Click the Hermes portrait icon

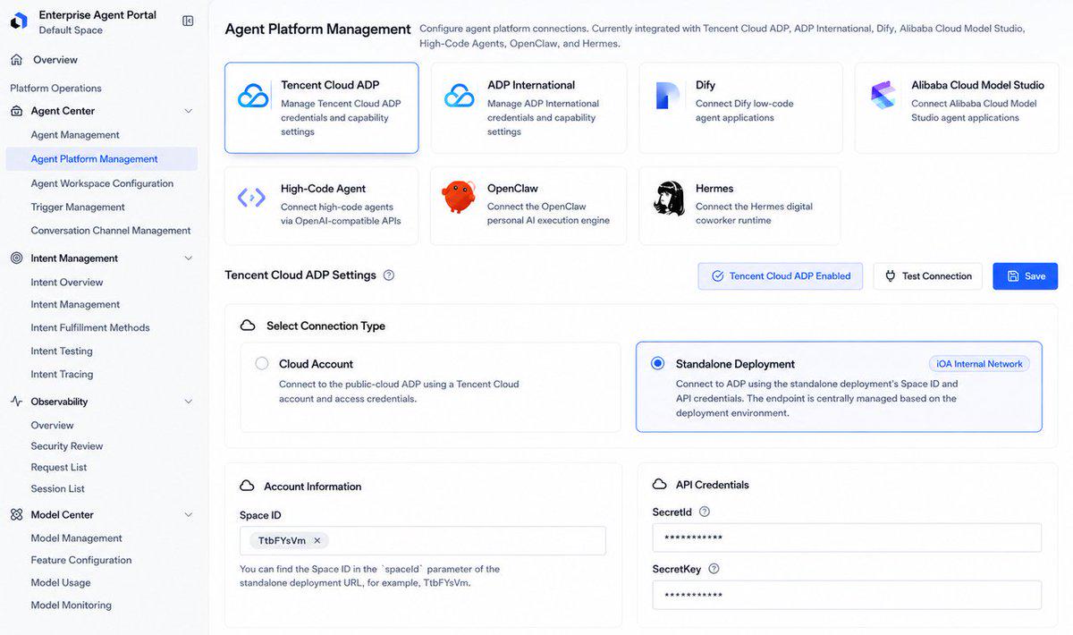click(x=669, y=199)
